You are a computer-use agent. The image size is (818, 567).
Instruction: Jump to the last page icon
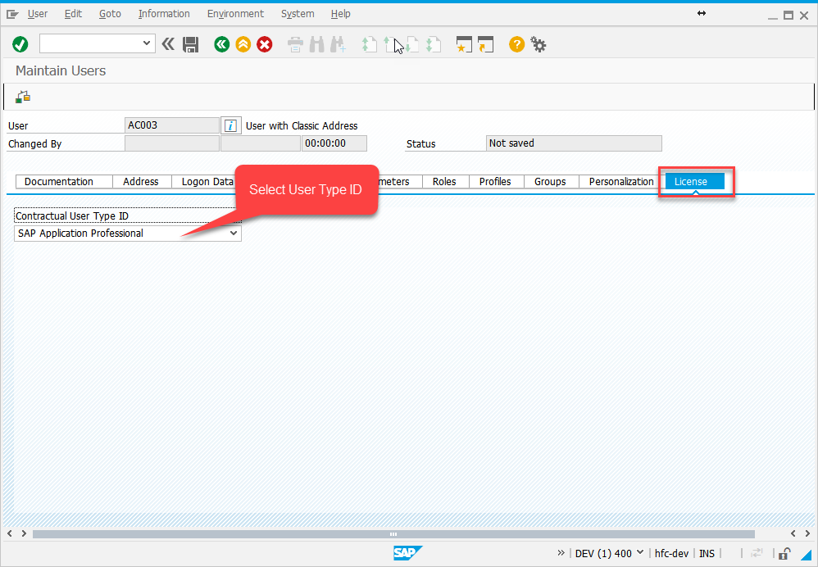pyautogui.click(x=434, y=44)
